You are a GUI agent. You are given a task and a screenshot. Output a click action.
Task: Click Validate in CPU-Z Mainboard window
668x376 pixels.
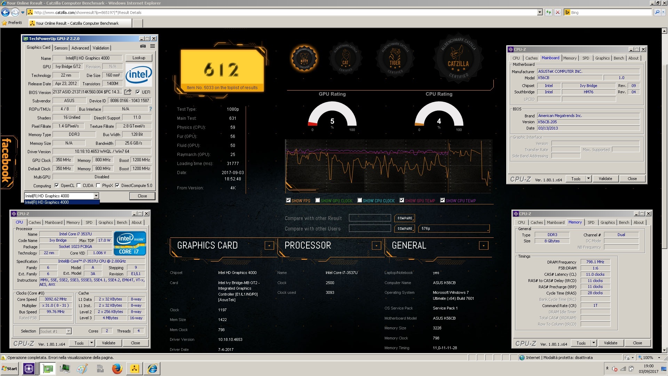pyautogui.click(x=605, y=179)
